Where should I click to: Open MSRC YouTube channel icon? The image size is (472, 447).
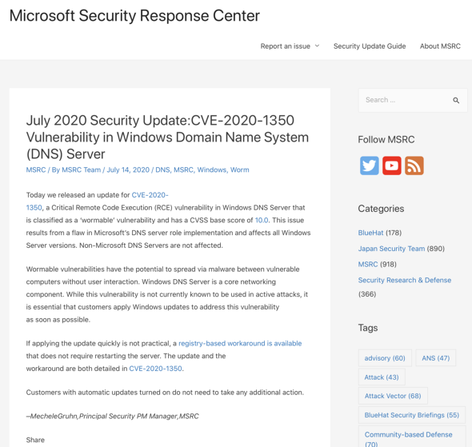(x=392, y=166)
